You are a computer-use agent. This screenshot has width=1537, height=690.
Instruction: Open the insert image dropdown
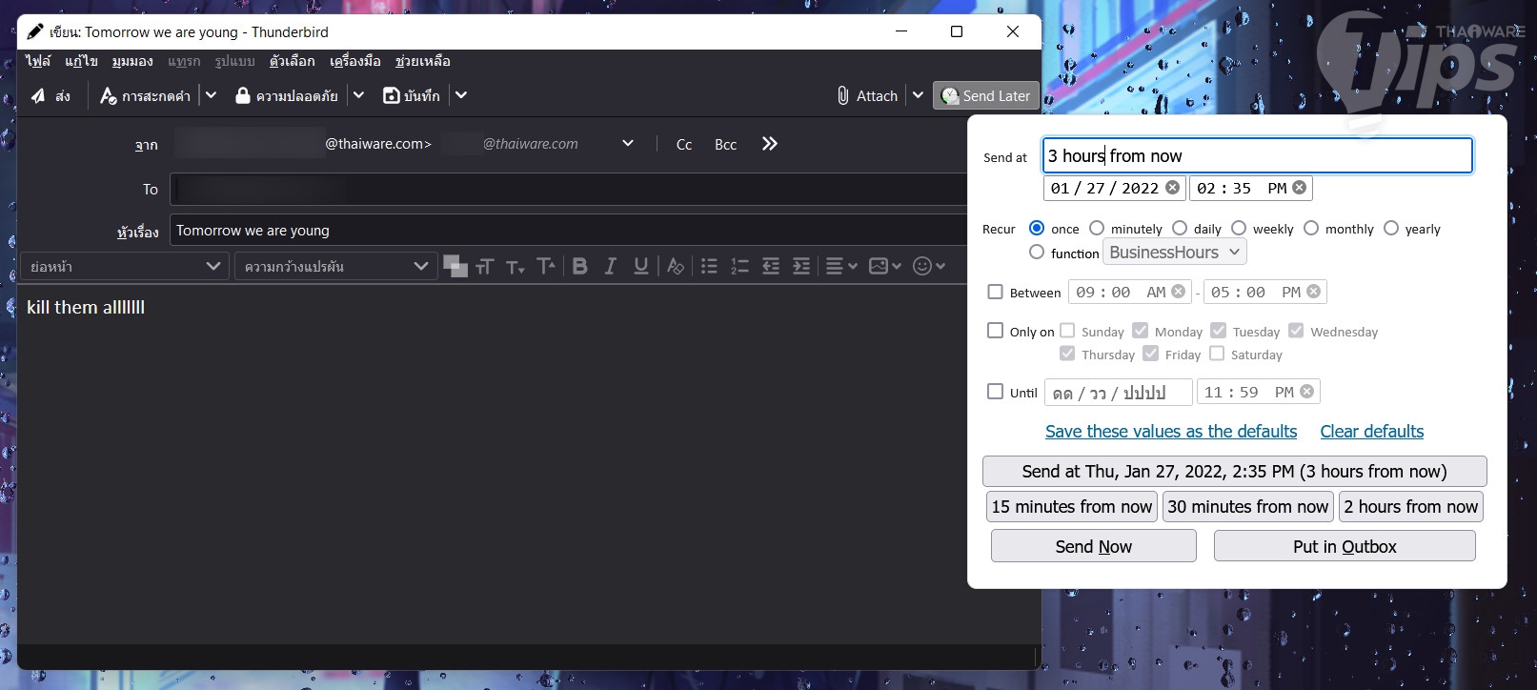[884, 266]
